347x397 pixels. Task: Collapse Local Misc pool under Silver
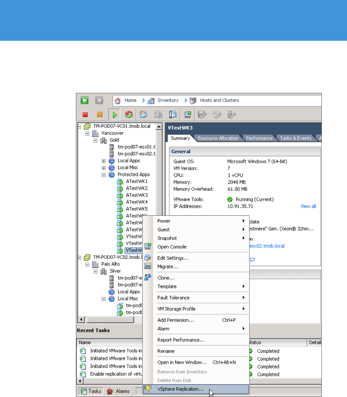point(104,299)
